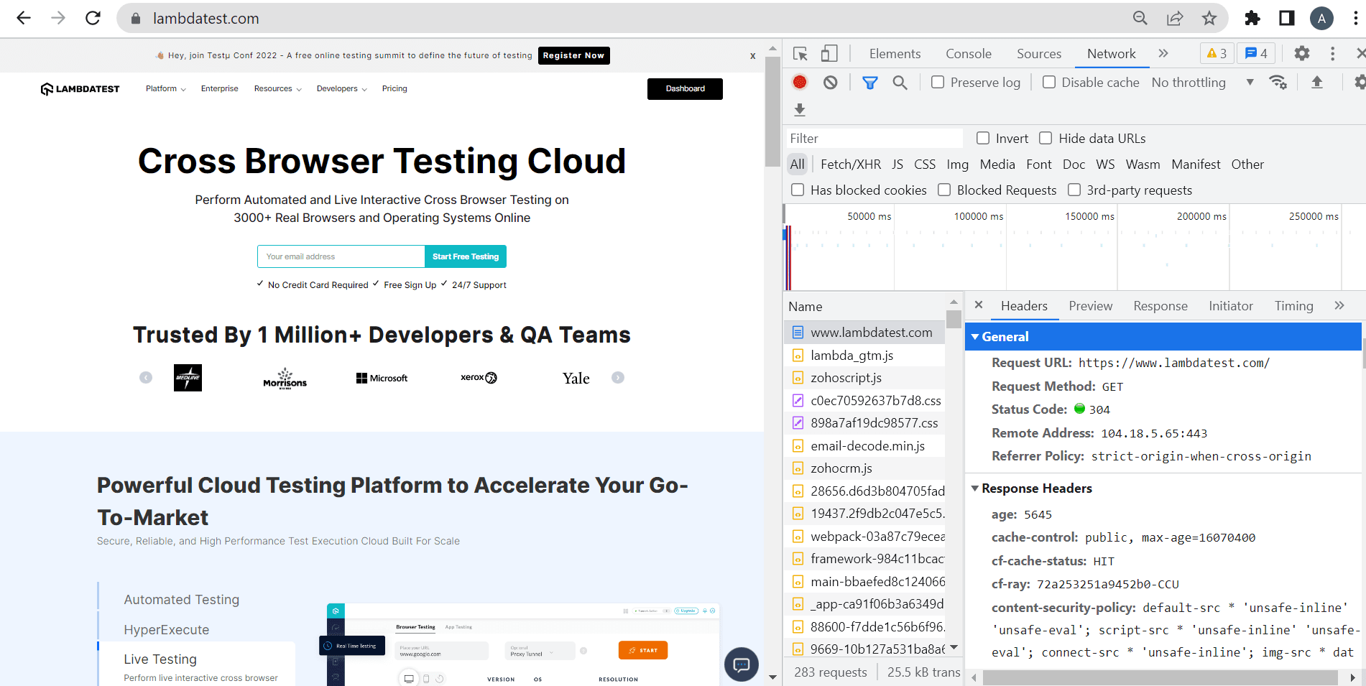This screenshot has width=1366, height=686.
Task: Stop recording network log
Action: 800,83
